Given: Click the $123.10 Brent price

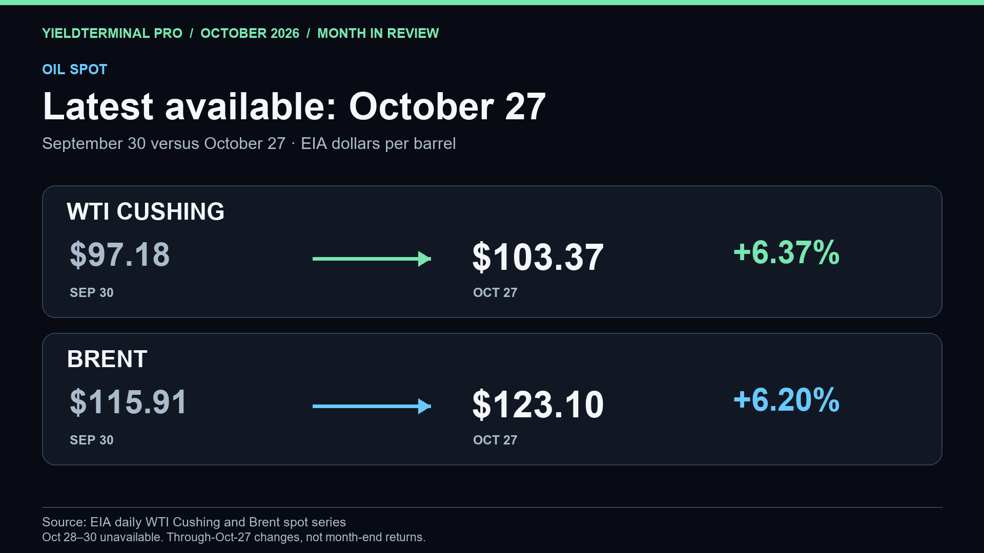Looking at the screenshot, I should [x=538, y=405].
